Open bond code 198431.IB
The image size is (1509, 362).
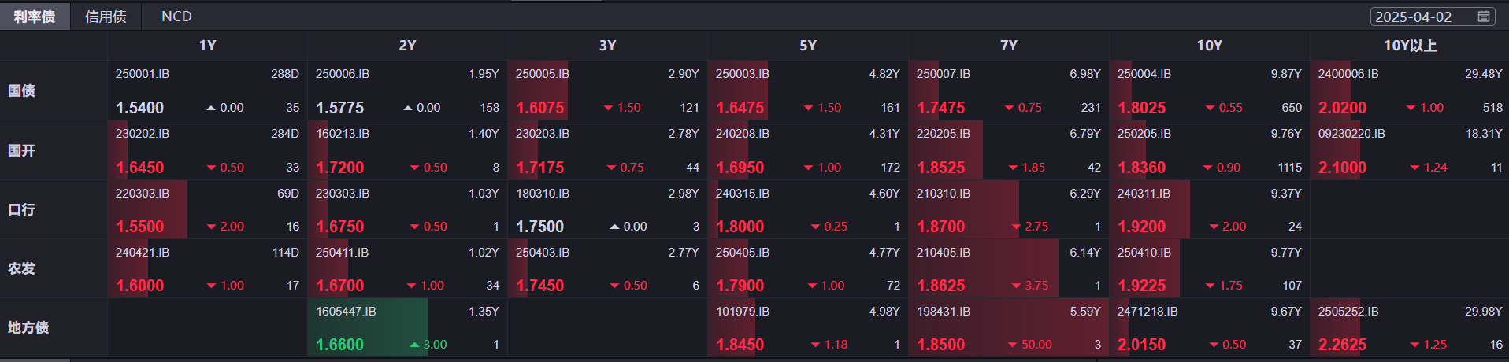tap(944, 312)
